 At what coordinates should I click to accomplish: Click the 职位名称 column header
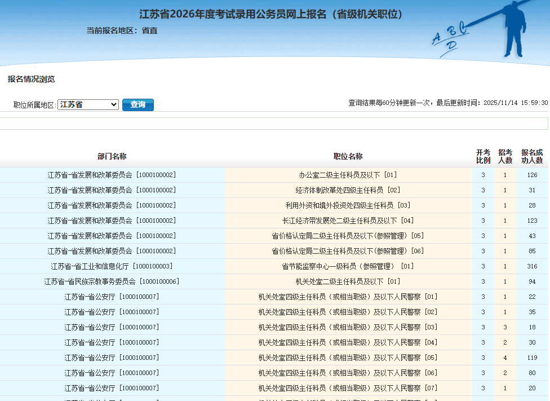[348, 156]
